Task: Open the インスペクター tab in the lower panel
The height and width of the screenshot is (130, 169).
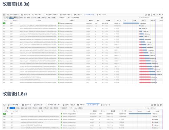Action: coord(14,105)
